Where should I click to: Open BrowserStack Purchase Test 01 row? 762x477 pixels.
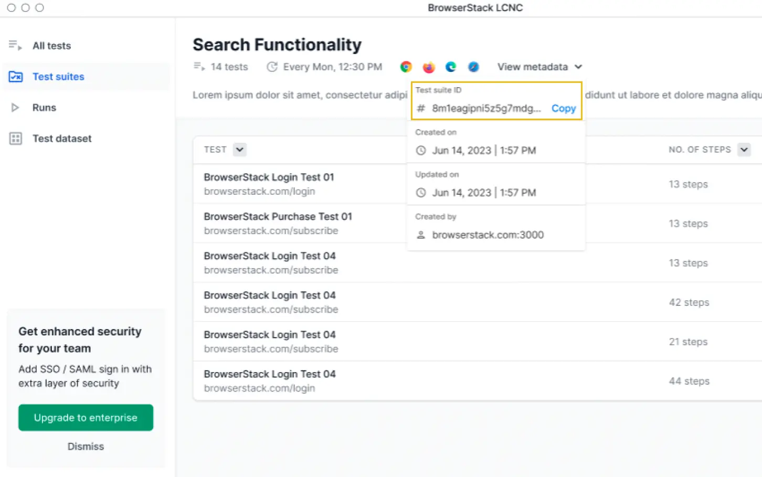point(278,217)
